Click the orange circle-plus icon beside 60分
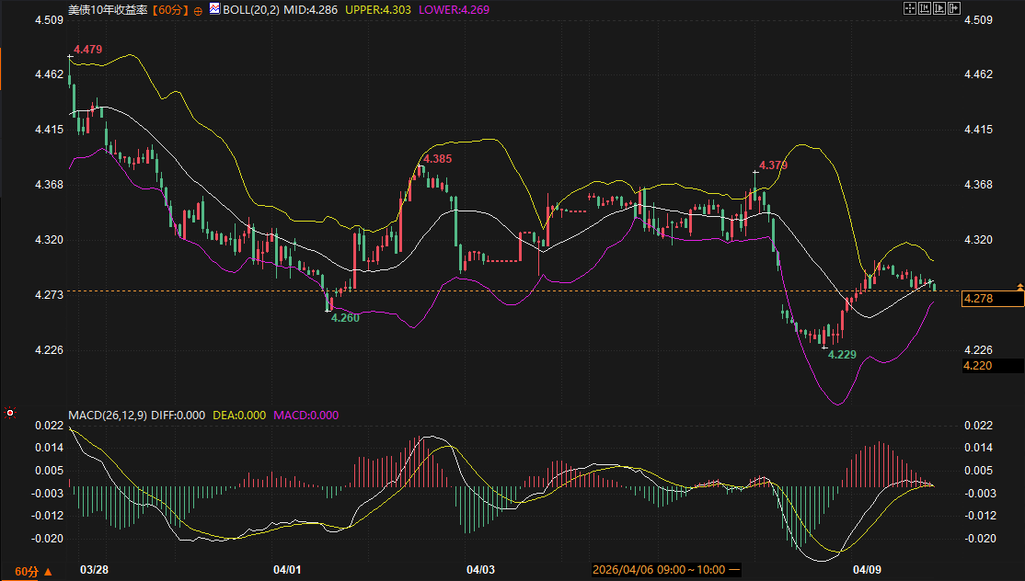This screenshot has height=581, width=1025. coord(197,10)
